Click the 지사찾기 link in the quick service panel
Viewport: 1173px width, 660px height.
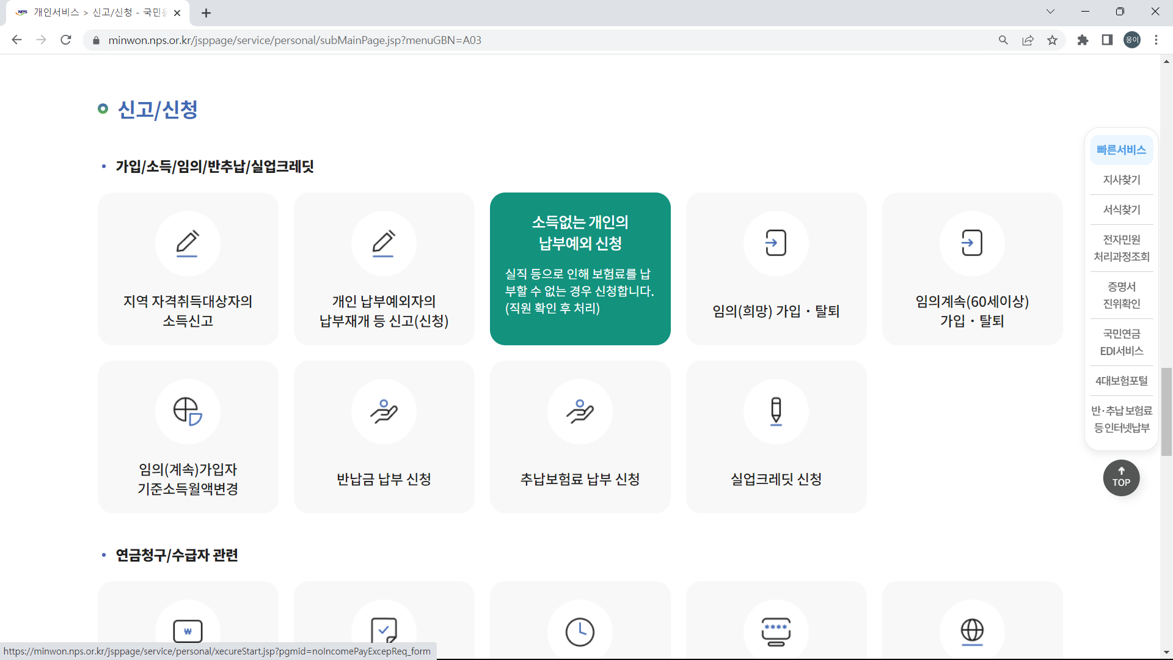point(1122,179)
